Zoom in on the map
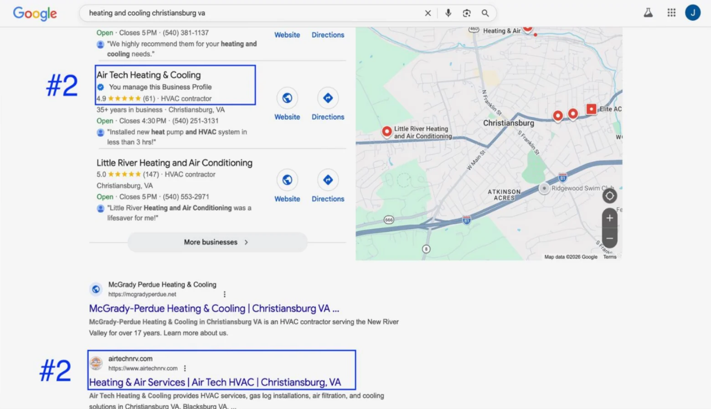711x409 pixels. pyautogui.click(x=609, y=218)
